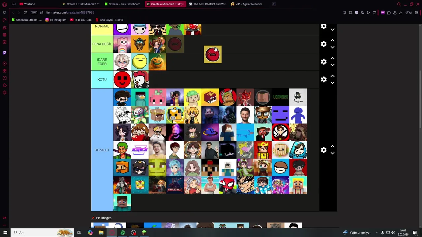Select the LESPERO logo thumbnail
422x237 pixels.
point(280,97)
